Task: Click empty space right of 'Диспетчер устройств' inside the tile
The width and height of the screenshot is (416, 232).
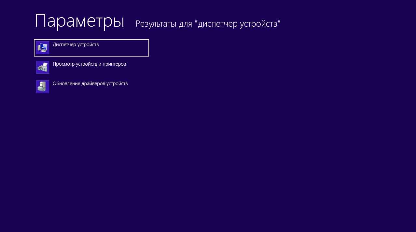Action: pyautogui.click(x=127, y=48)
